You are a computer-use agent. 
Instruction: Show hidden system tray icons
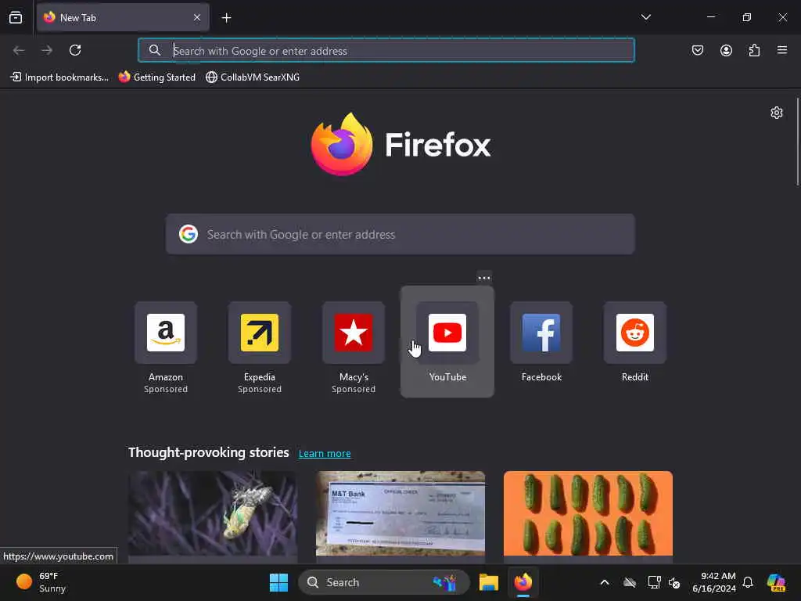point(605,582)
